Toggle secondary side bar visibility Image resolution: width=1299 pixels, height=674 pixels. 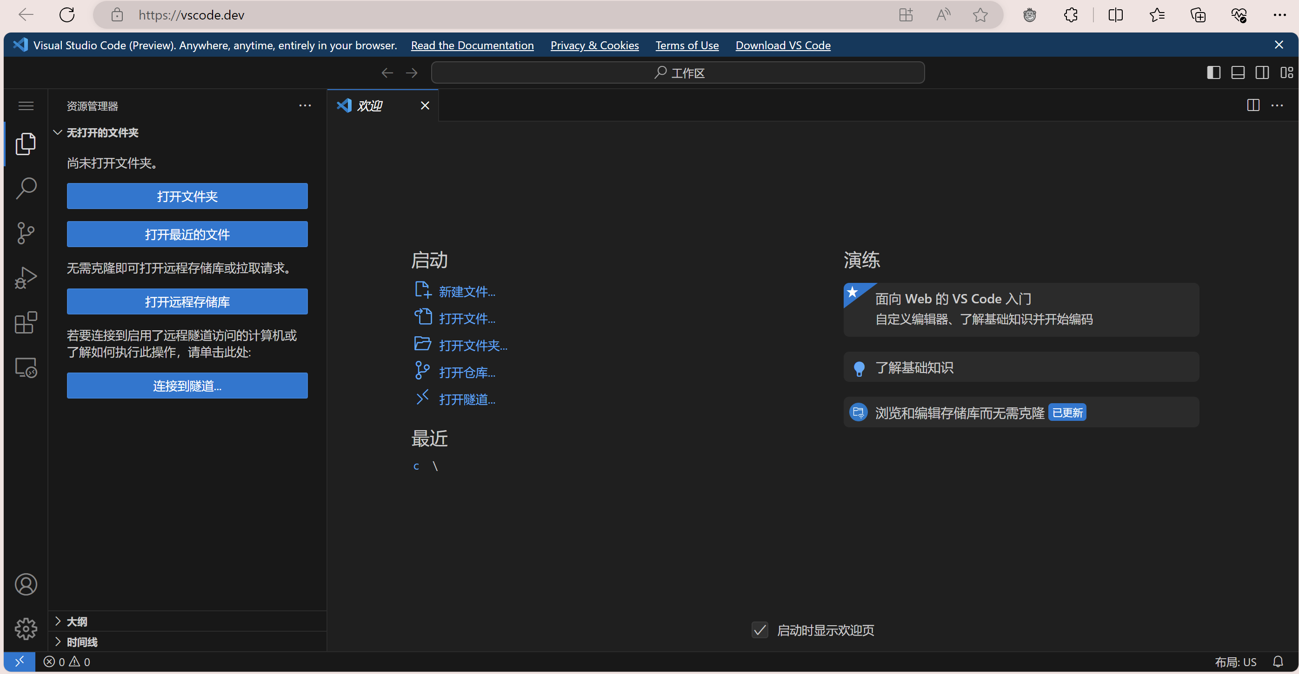pos(1262,72)
